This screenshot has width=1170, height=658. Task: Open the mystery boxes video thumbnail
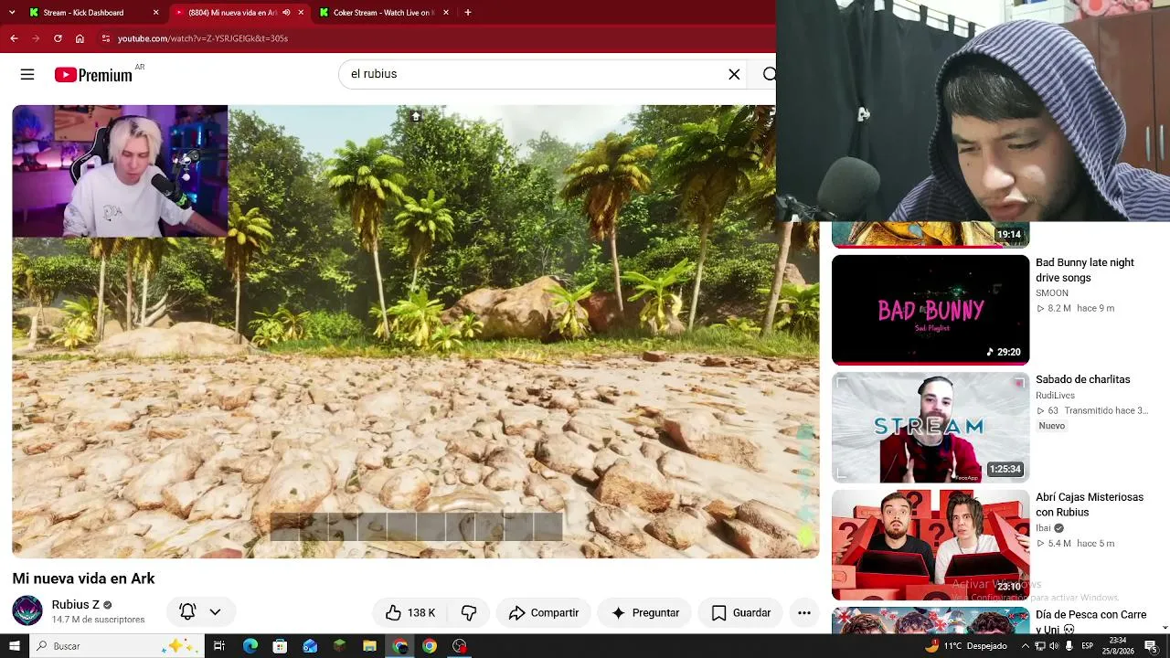(931, 545)
